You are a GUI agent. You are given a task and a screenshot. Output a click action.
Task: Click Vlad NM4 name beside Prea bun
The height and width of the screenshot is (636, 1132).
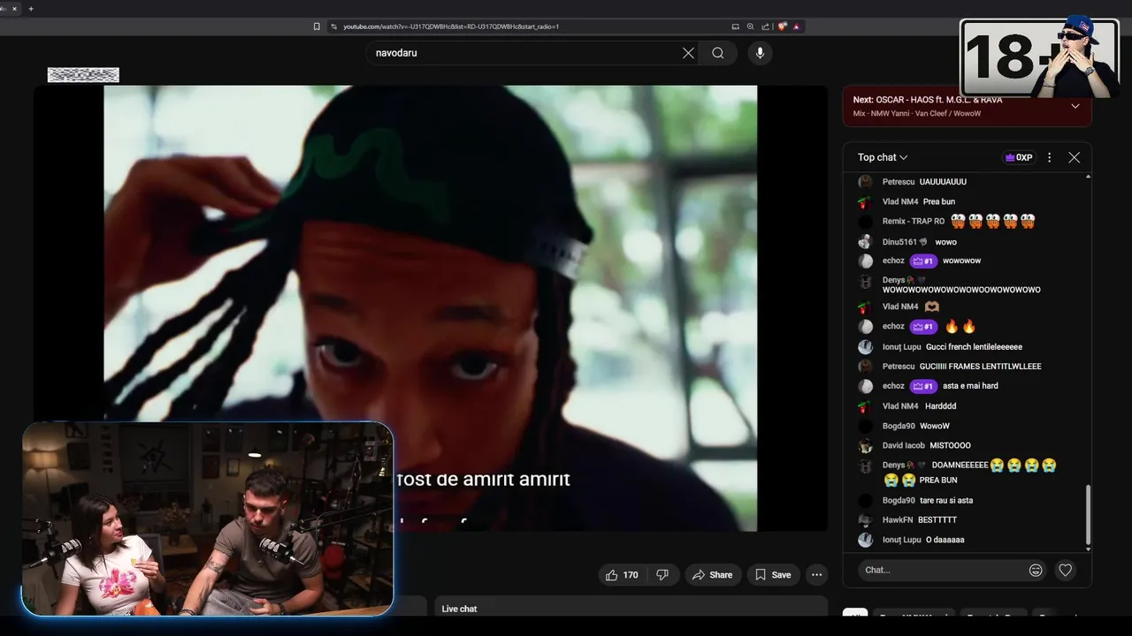(900, 201)
